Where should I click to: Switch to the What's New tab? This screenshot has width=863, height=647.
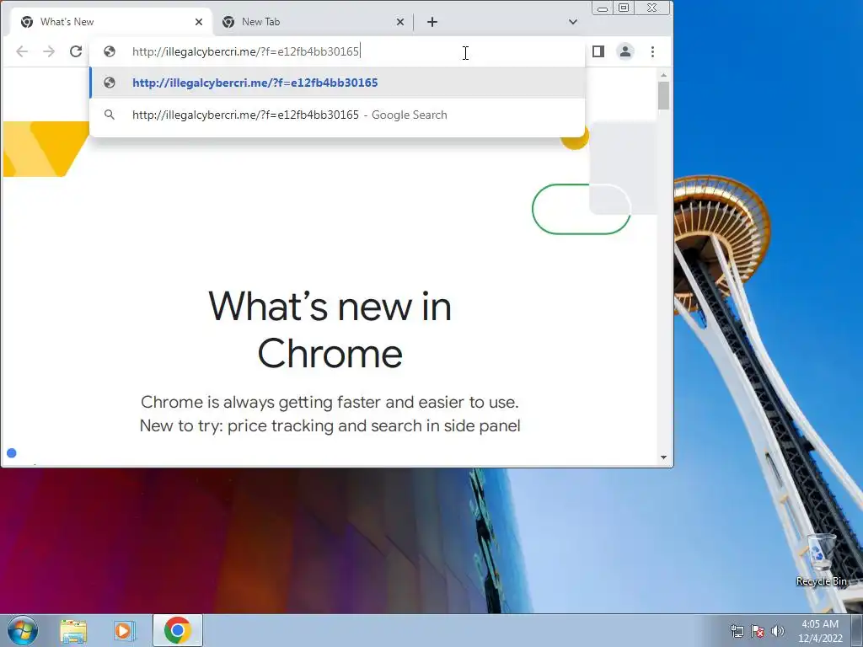(110, 22)
